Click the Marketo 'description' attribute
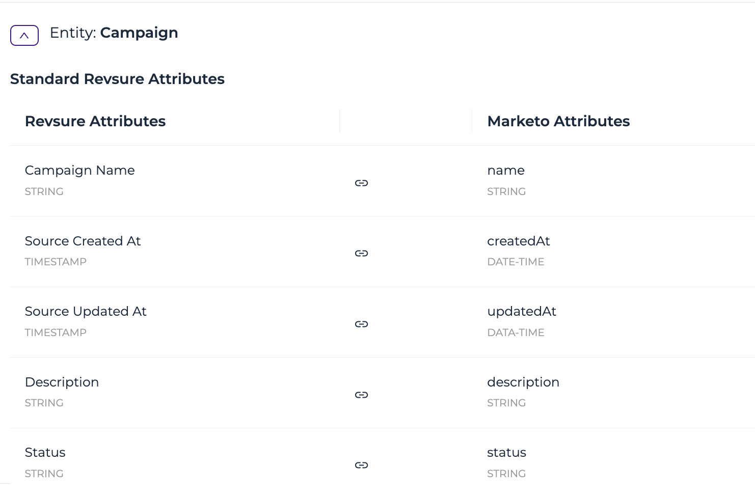The height and width of the screenshot is (495, 755). [523, 382]
